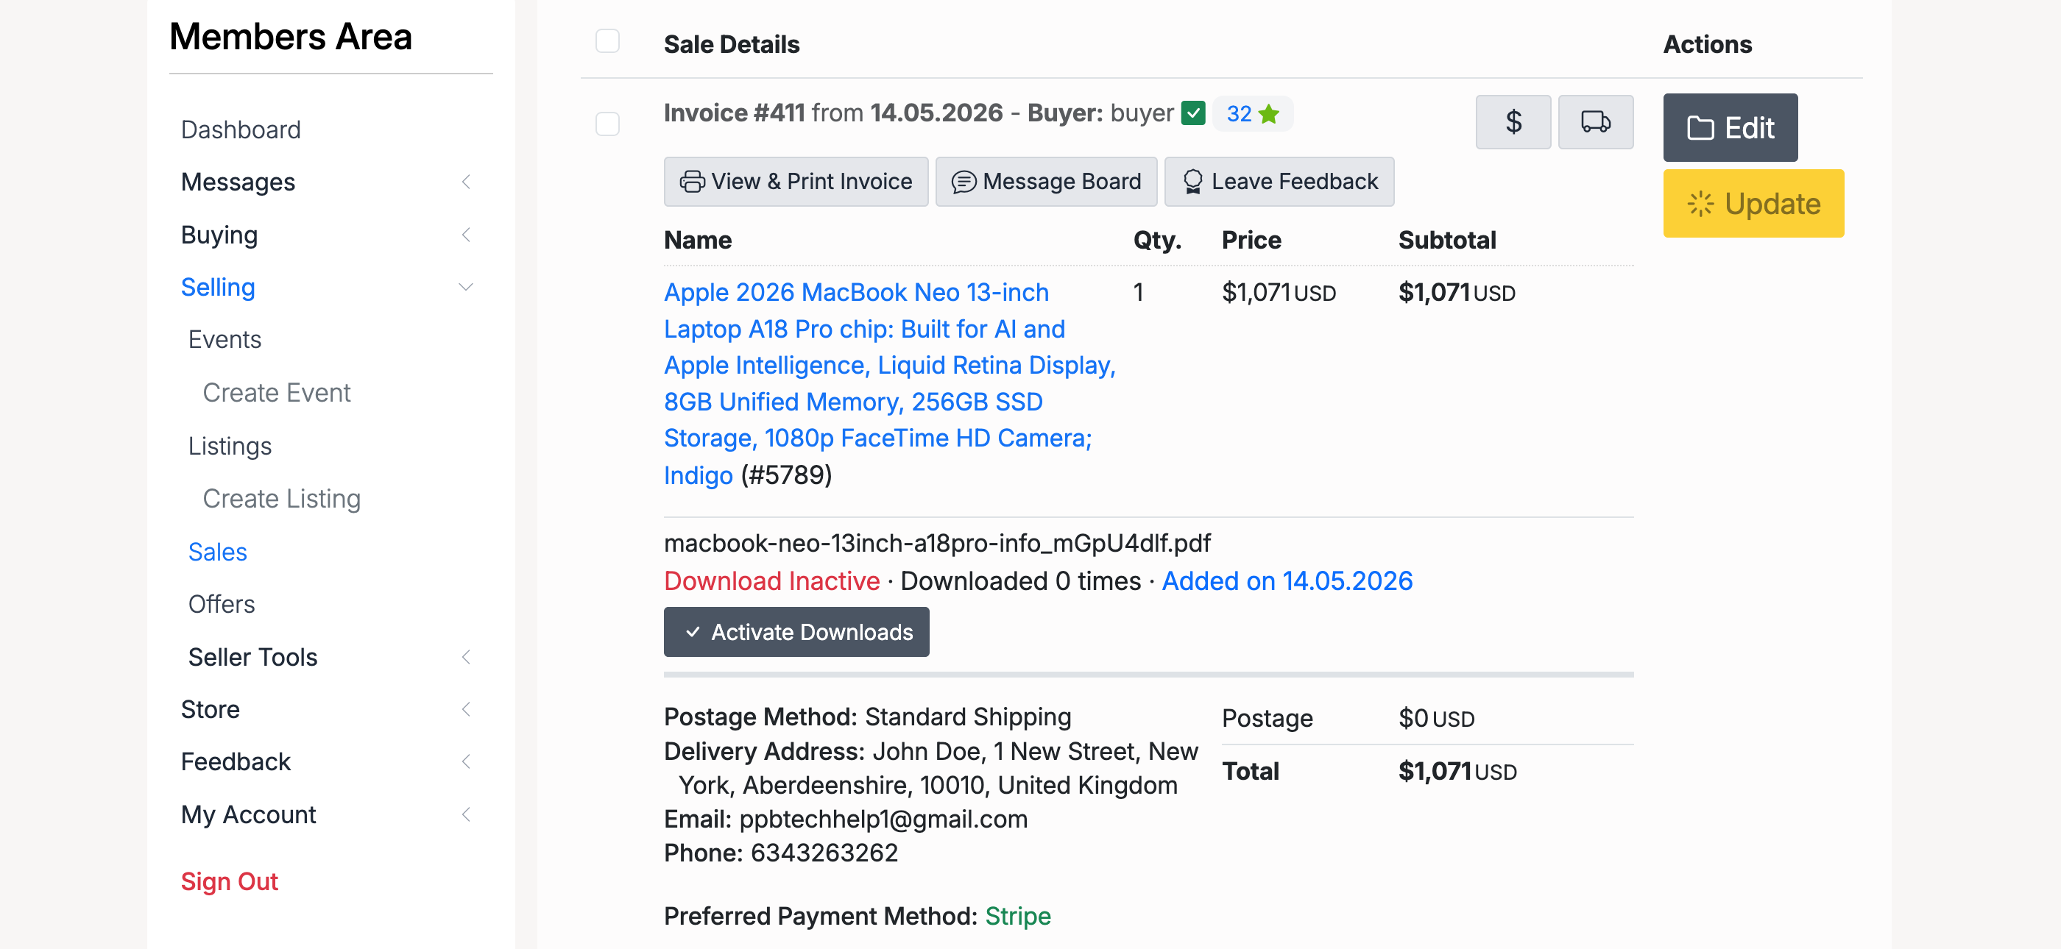Open the Store section

(211, 709)
